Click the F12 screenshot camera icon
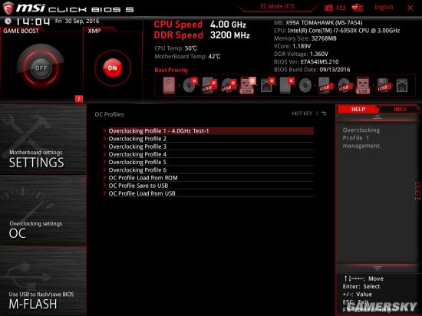422x316 pixels. (x=328, y=8)
